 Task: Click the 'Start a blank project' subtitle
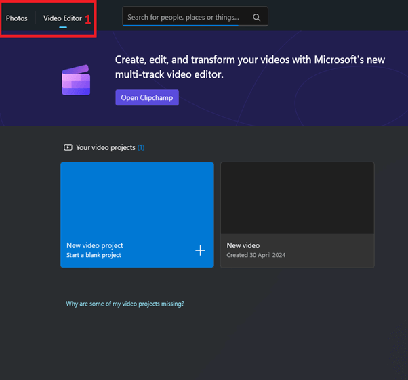pos(94,255)
